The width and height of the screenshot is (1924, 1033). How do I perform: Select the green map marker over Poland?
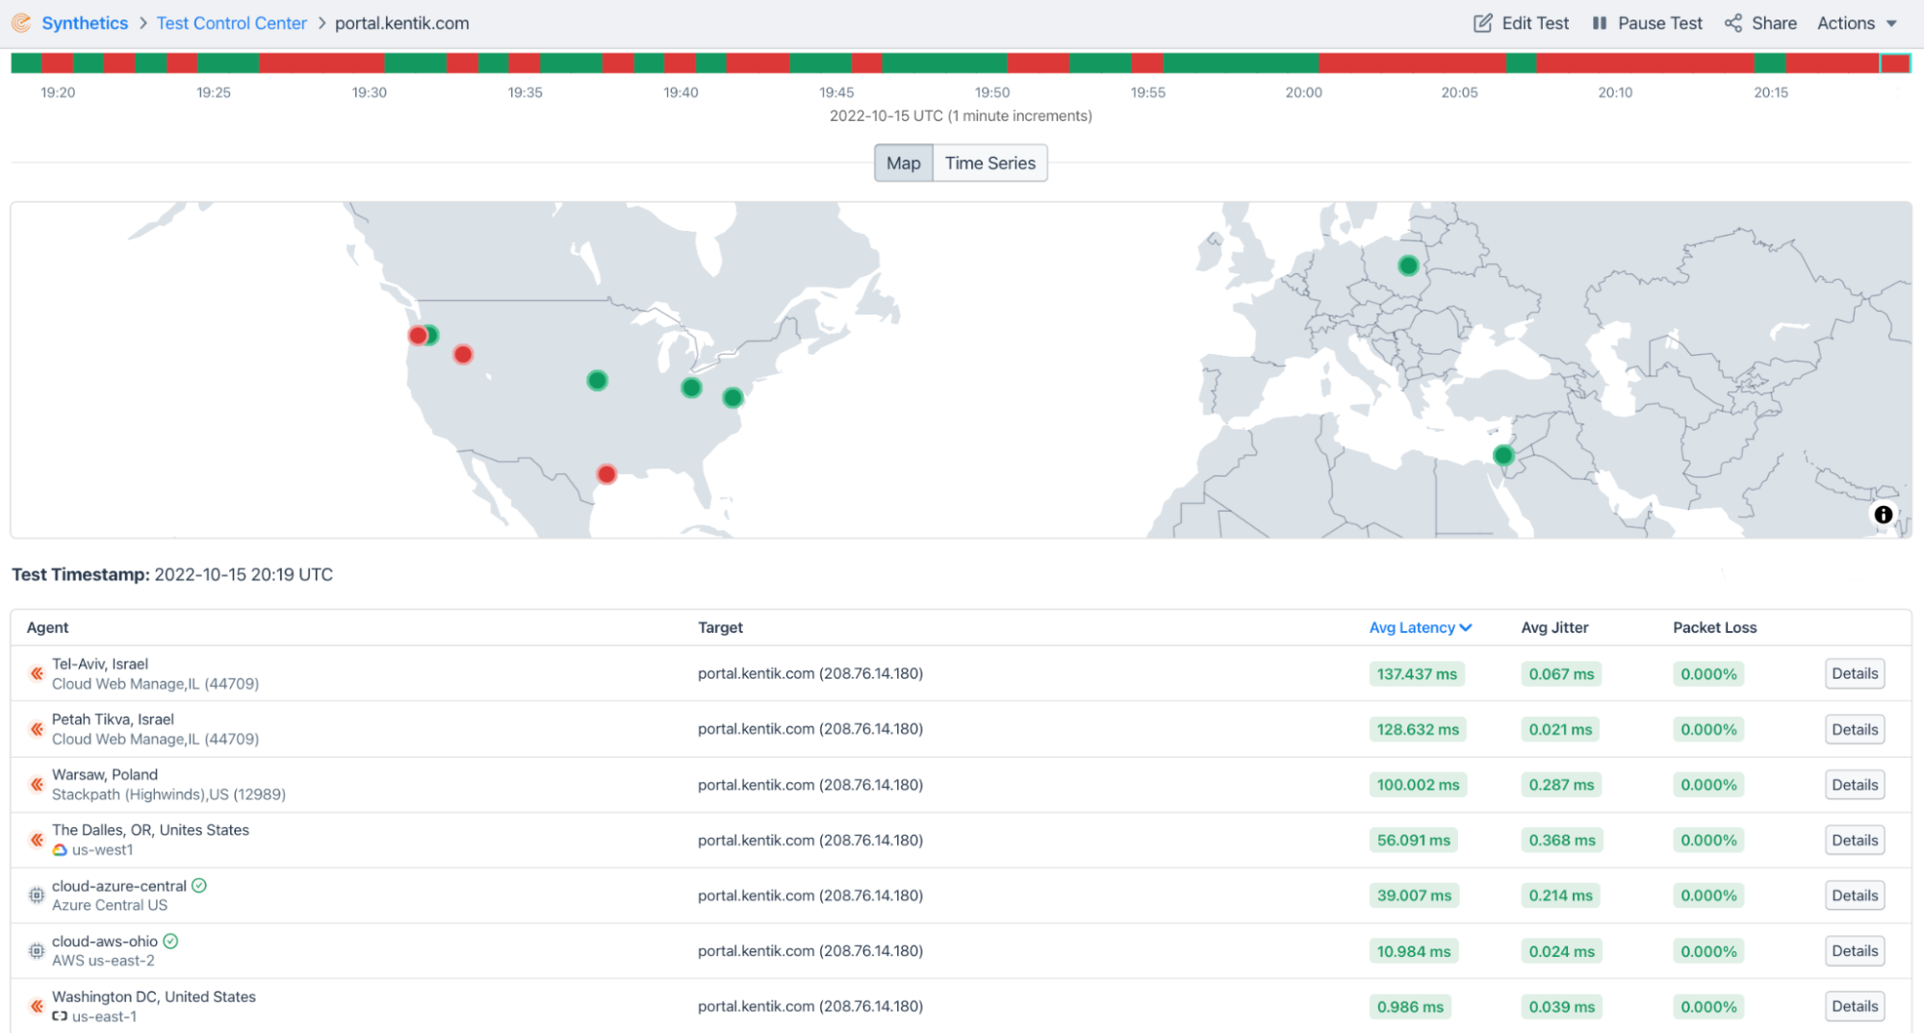[1408, 265]
